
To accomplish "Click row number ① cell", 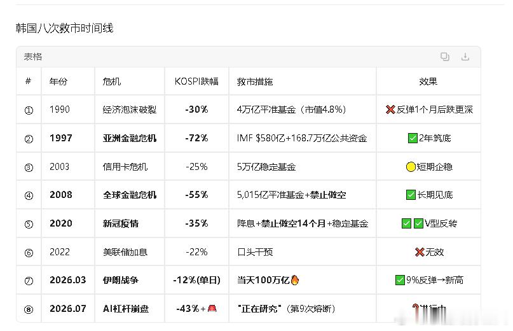I will tap(29, 110).
